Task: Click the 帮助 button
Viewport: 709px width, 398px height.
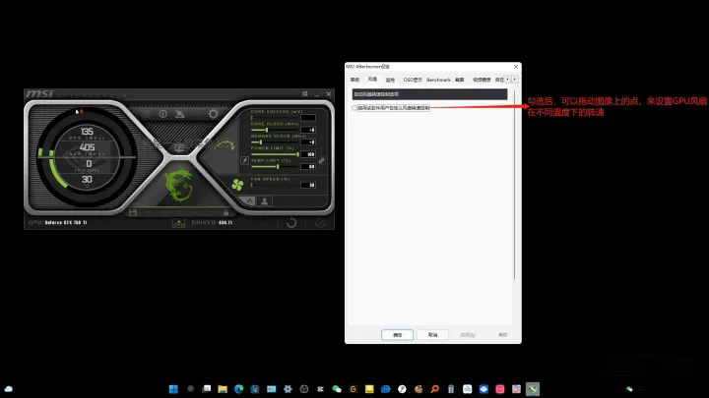Action: [503, 335]
